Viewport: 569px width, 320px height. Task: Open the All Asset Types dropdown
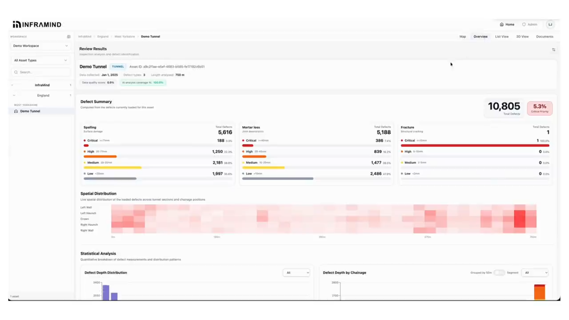point(40,60)
